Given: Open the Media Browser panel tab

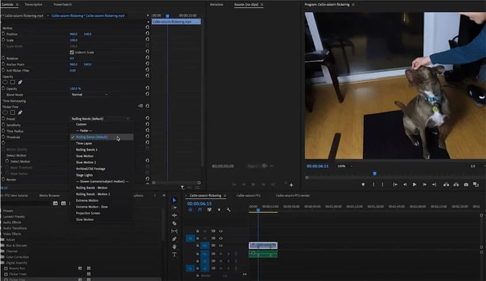Looking at the screenshot, I should pyautogui.click(x=49, y=196).
